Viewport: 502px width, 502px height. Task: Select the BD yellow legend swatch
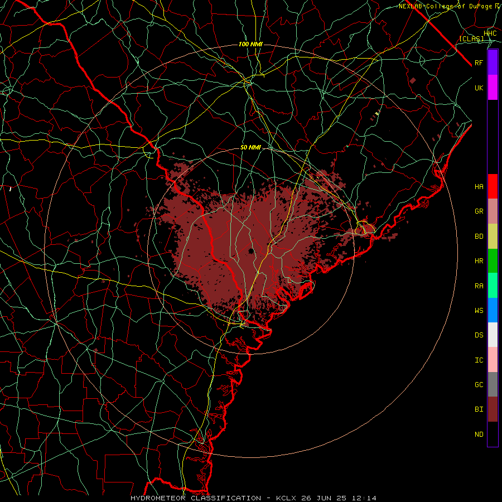pos(493,236)
